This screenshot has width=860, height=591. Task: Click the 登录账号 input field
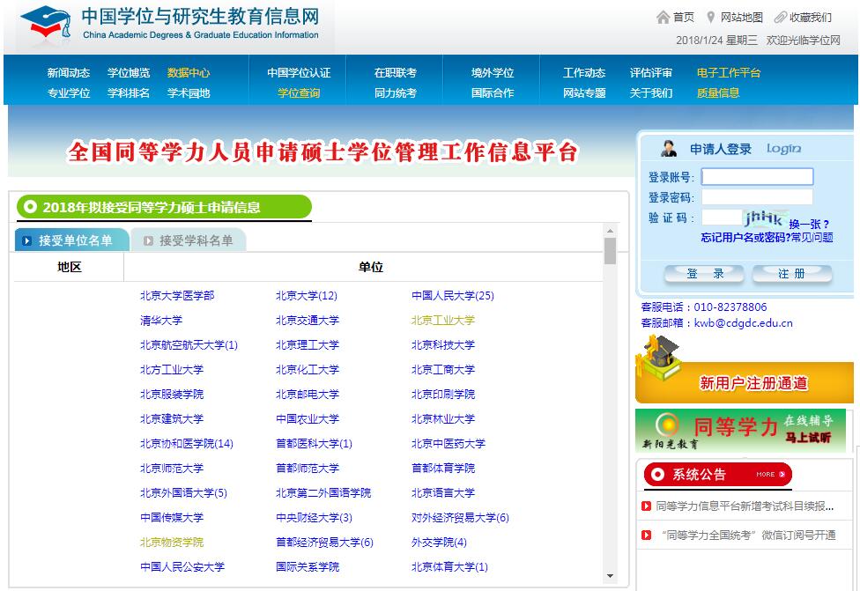757,177
